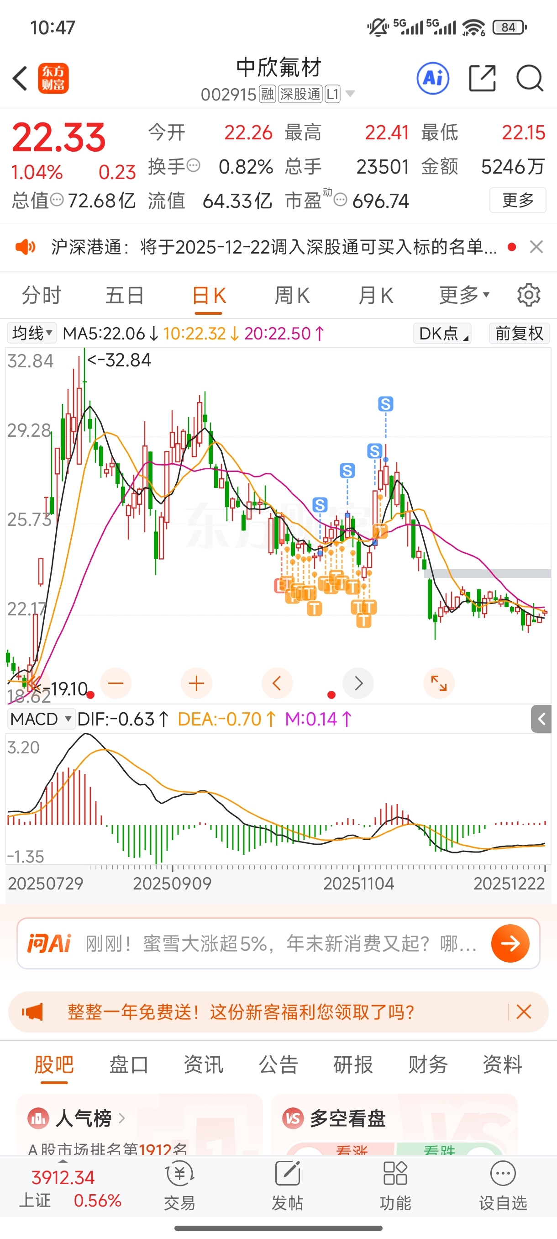Open the DK点 dropdown
This screenshot has height=1239, width=557.
(x=442, y=333)
